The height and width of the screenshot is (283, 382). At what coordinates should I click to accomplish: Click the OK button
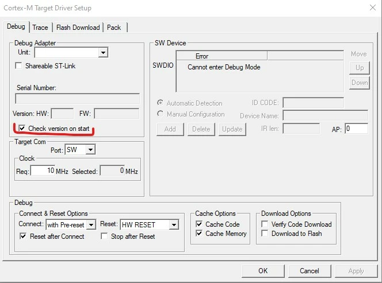pyautogui.click(x=263, y=271)
